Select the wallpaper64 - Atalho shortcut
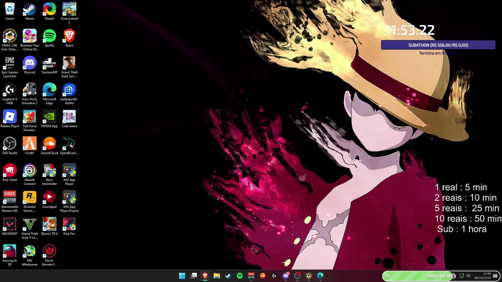The image size is (502, 282). coord(69,94)
